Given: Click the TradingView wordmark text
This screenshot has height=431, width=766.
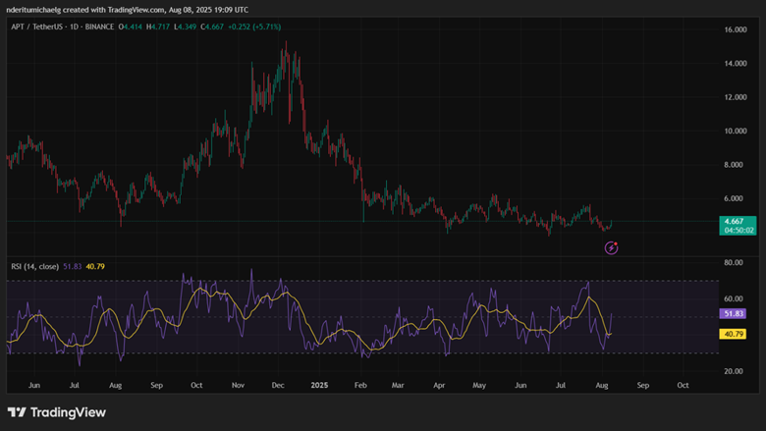Looking at the screenshot, I should click(67, 412).
